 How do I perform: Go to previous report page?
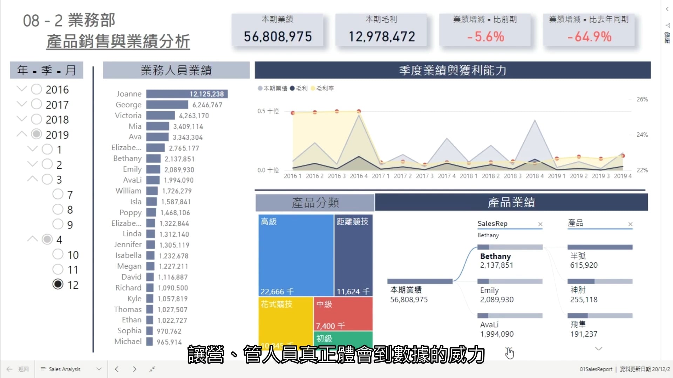coord(117,369)
